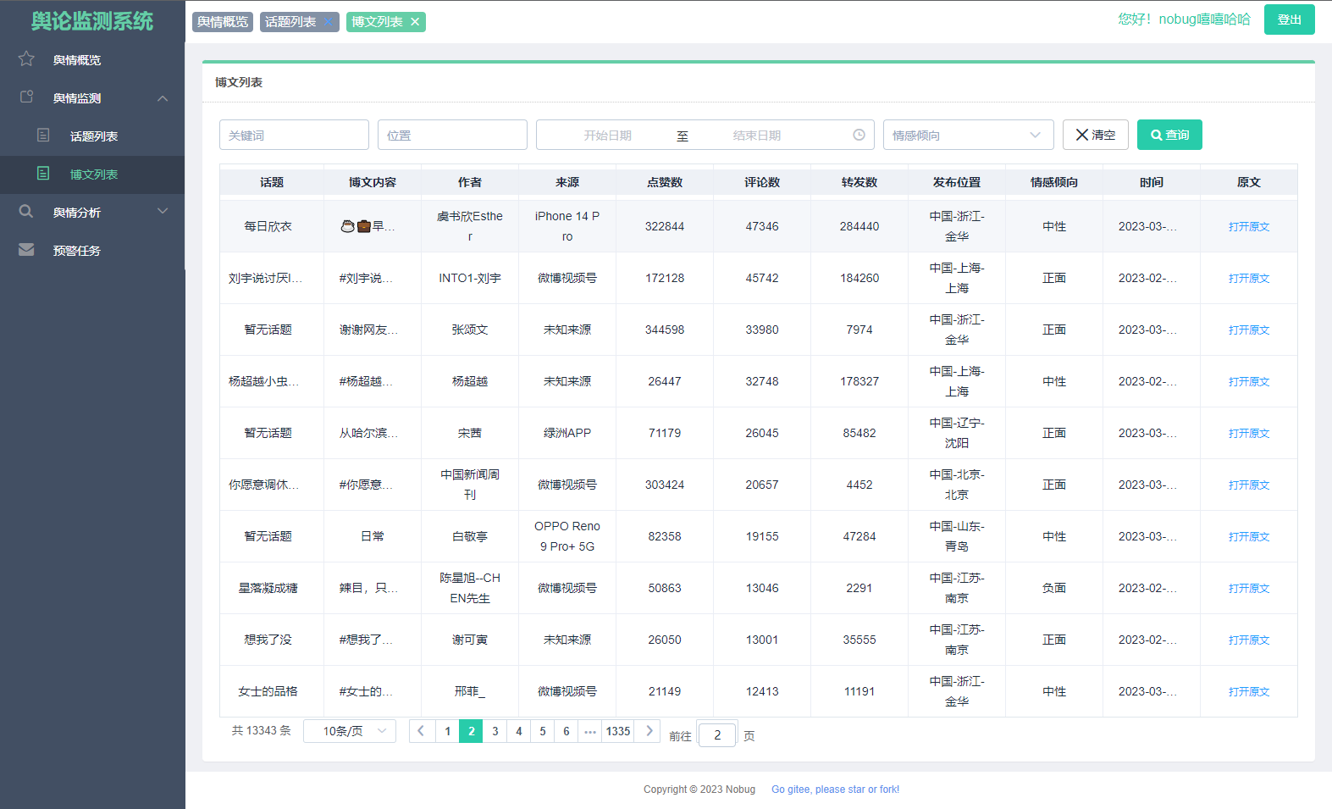Screen dimensions: 1332x809
Task: Click the 点赞数 column header
Action: pyautogui.click(x=665, y=182)
